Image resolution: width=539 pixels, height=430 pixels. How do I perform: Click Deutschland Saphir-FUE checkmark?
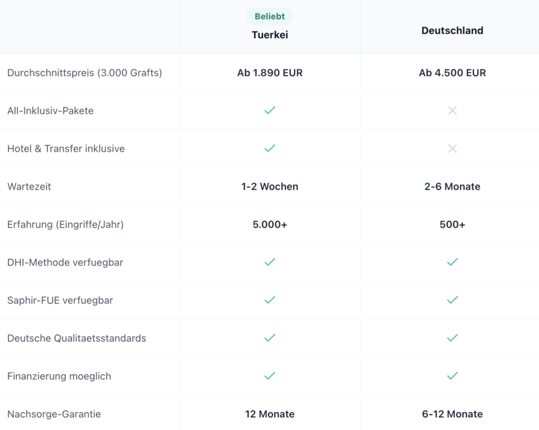[x=452, y=300]
